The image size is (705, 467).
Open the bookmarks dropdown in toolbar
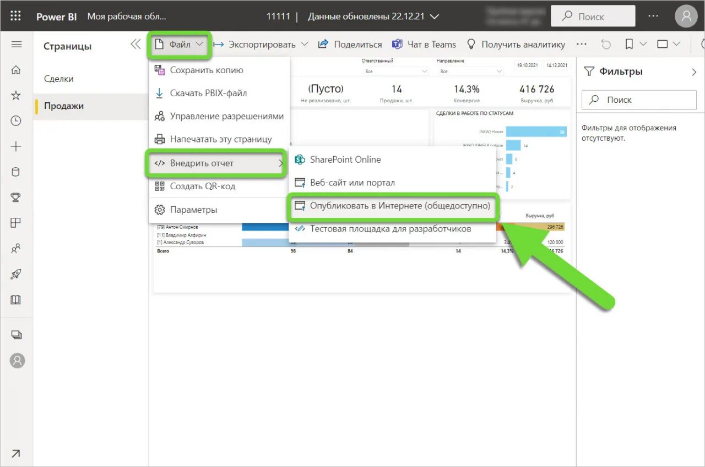pos(635,44)
